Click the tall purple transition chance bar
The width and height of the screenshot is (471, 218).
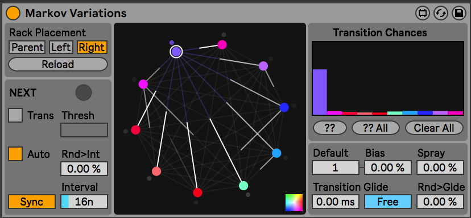tap(320, 92)
